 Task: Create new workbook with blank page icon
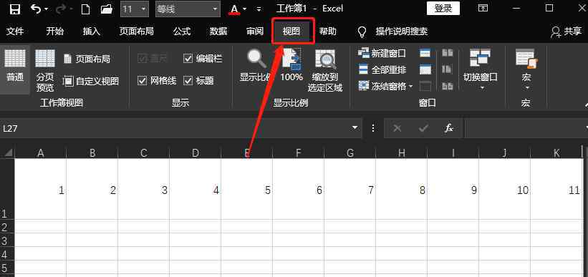coord(85,9)
